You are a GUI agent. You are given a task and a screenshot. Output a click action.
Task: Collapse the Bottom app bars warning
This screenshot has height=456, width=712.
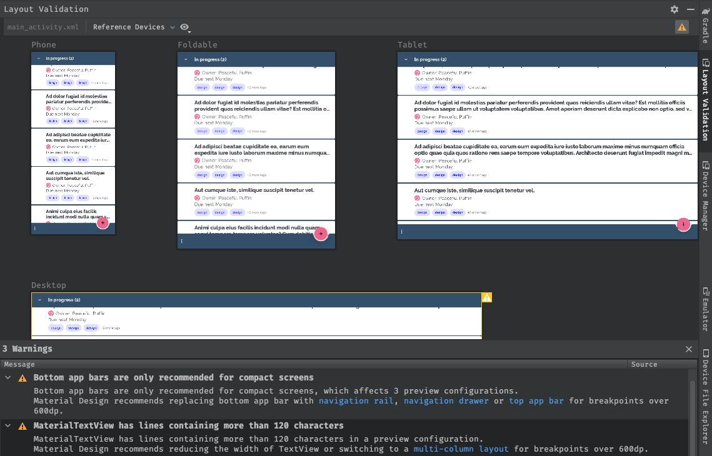click(8, 378)
